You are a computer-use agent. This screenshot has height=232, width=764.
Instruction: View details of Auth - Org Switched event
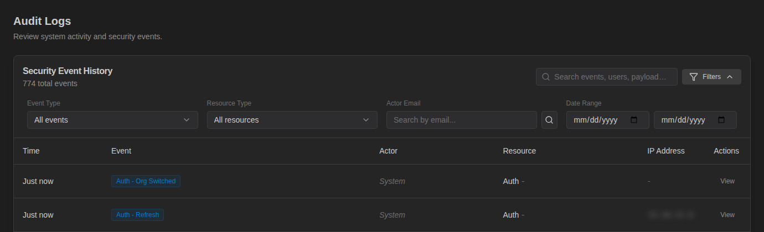point(727,181)
